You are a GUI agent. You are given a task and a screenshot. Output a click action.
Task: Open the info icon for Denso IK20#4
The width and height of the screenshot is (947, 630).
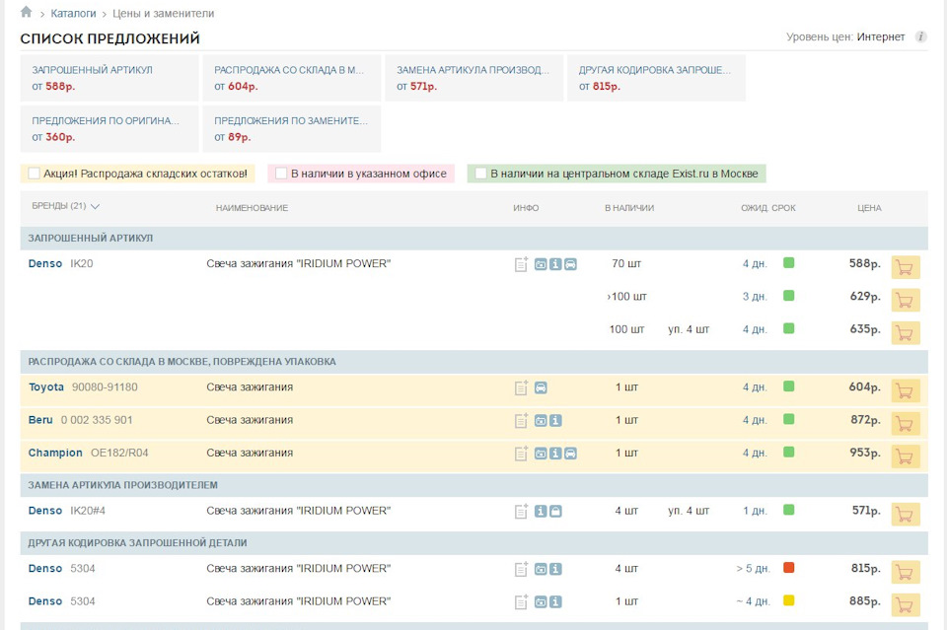541,511
